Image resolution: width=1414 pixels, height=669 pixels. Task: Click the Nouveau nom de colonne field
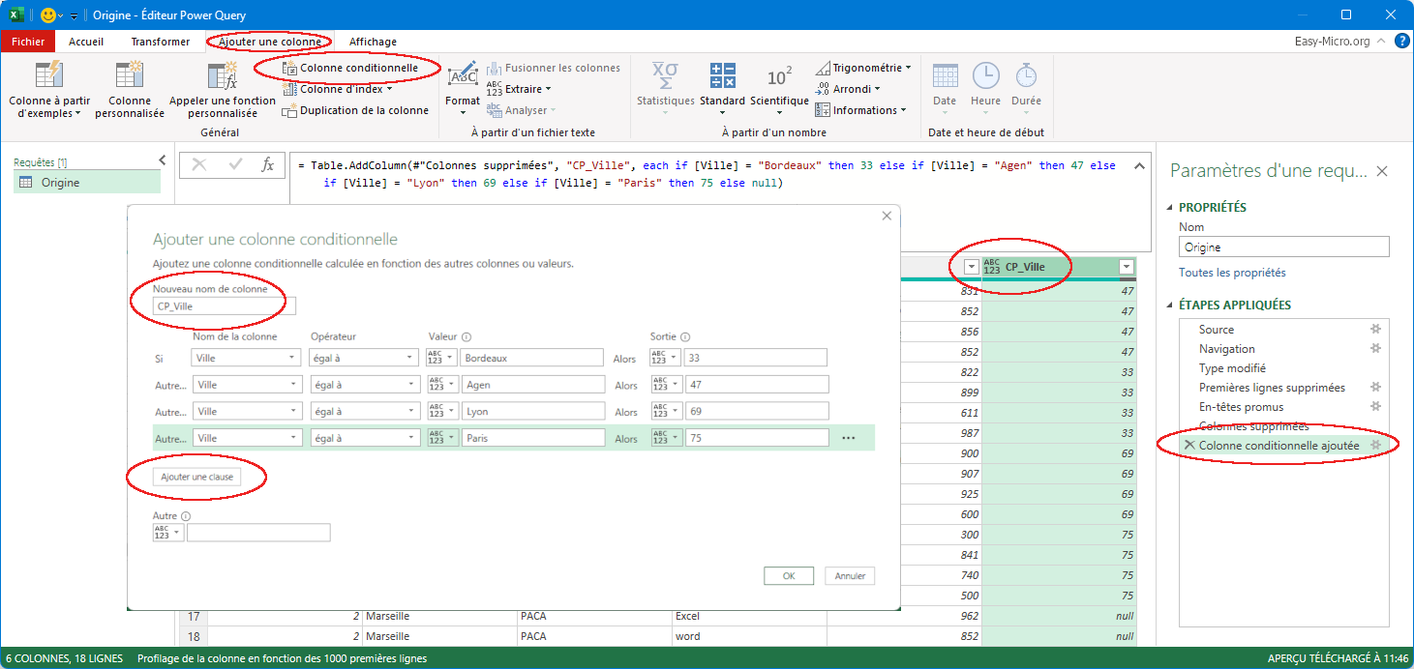(x=225, y=306)
